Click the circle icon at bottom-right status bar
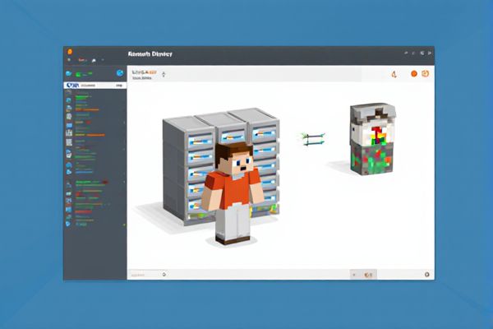Viewport: 493px width, 329px height. 426,275
